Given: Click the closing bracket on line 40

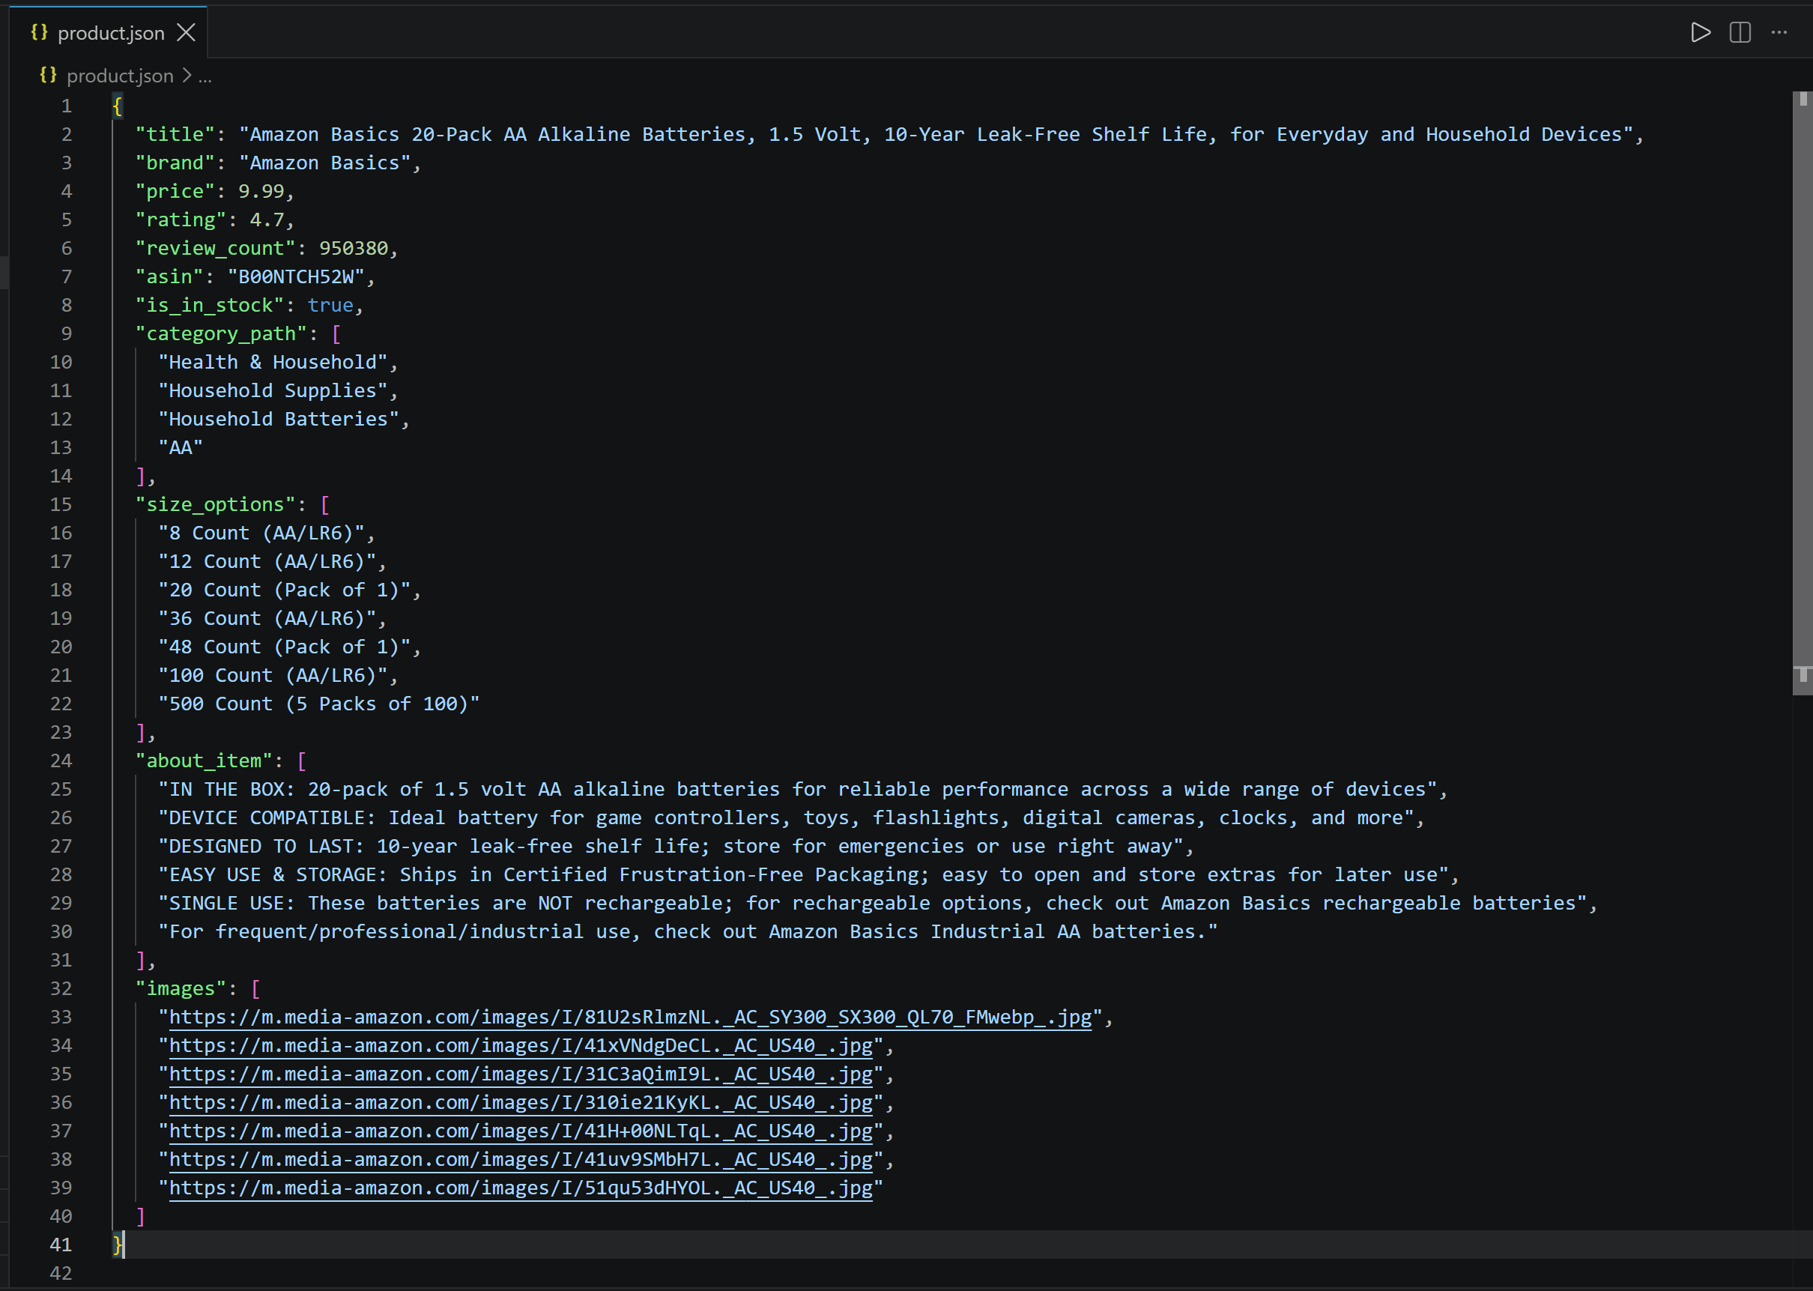Looking at the screenshot, I should click(x=141, y=1216).
